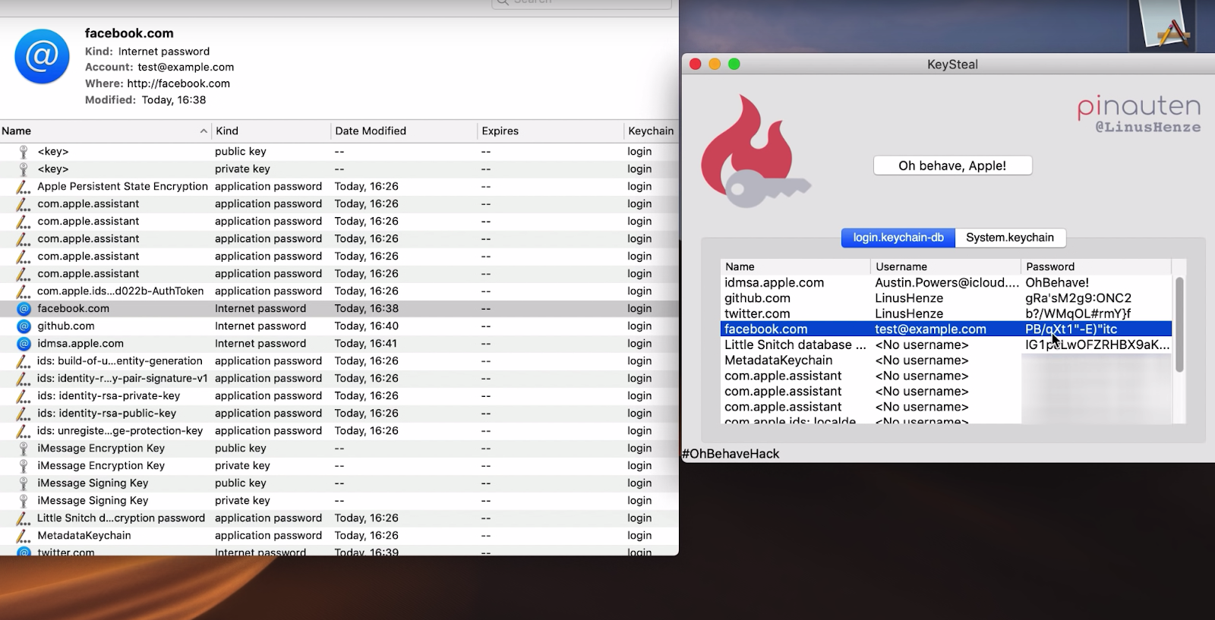Click the pencil icon for Apple Persistent State Encryption
Screen dimensions: 1215x620
tap(24, 187)
